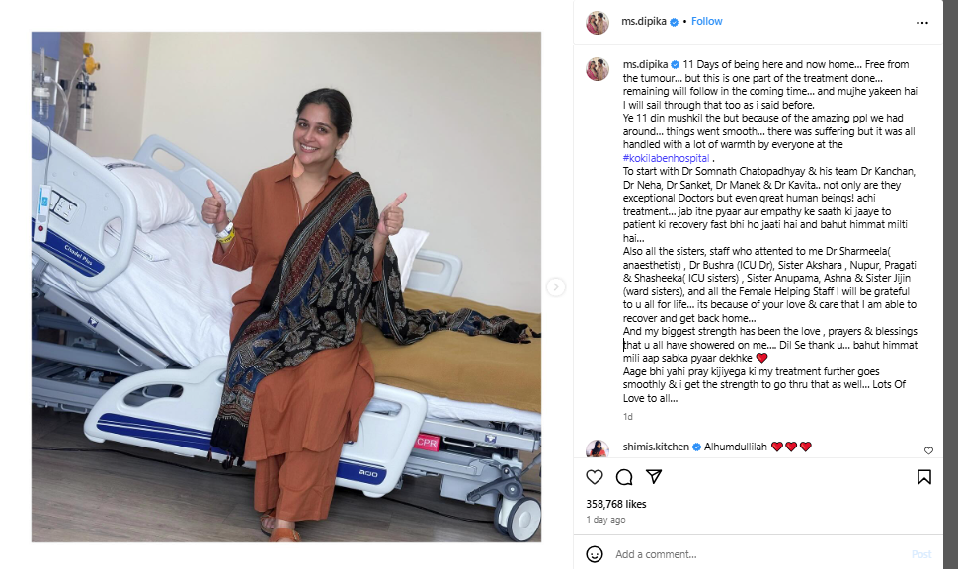Save post with the bookmark icon
The image size is (958, 569).
coord(923,477)
